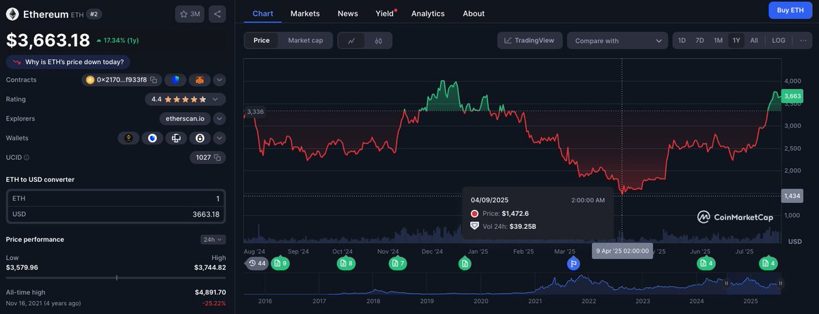The width and height of the screenshot is (819, 314).
Task: Set chart range to All
Action: click(x=754, y=40)
